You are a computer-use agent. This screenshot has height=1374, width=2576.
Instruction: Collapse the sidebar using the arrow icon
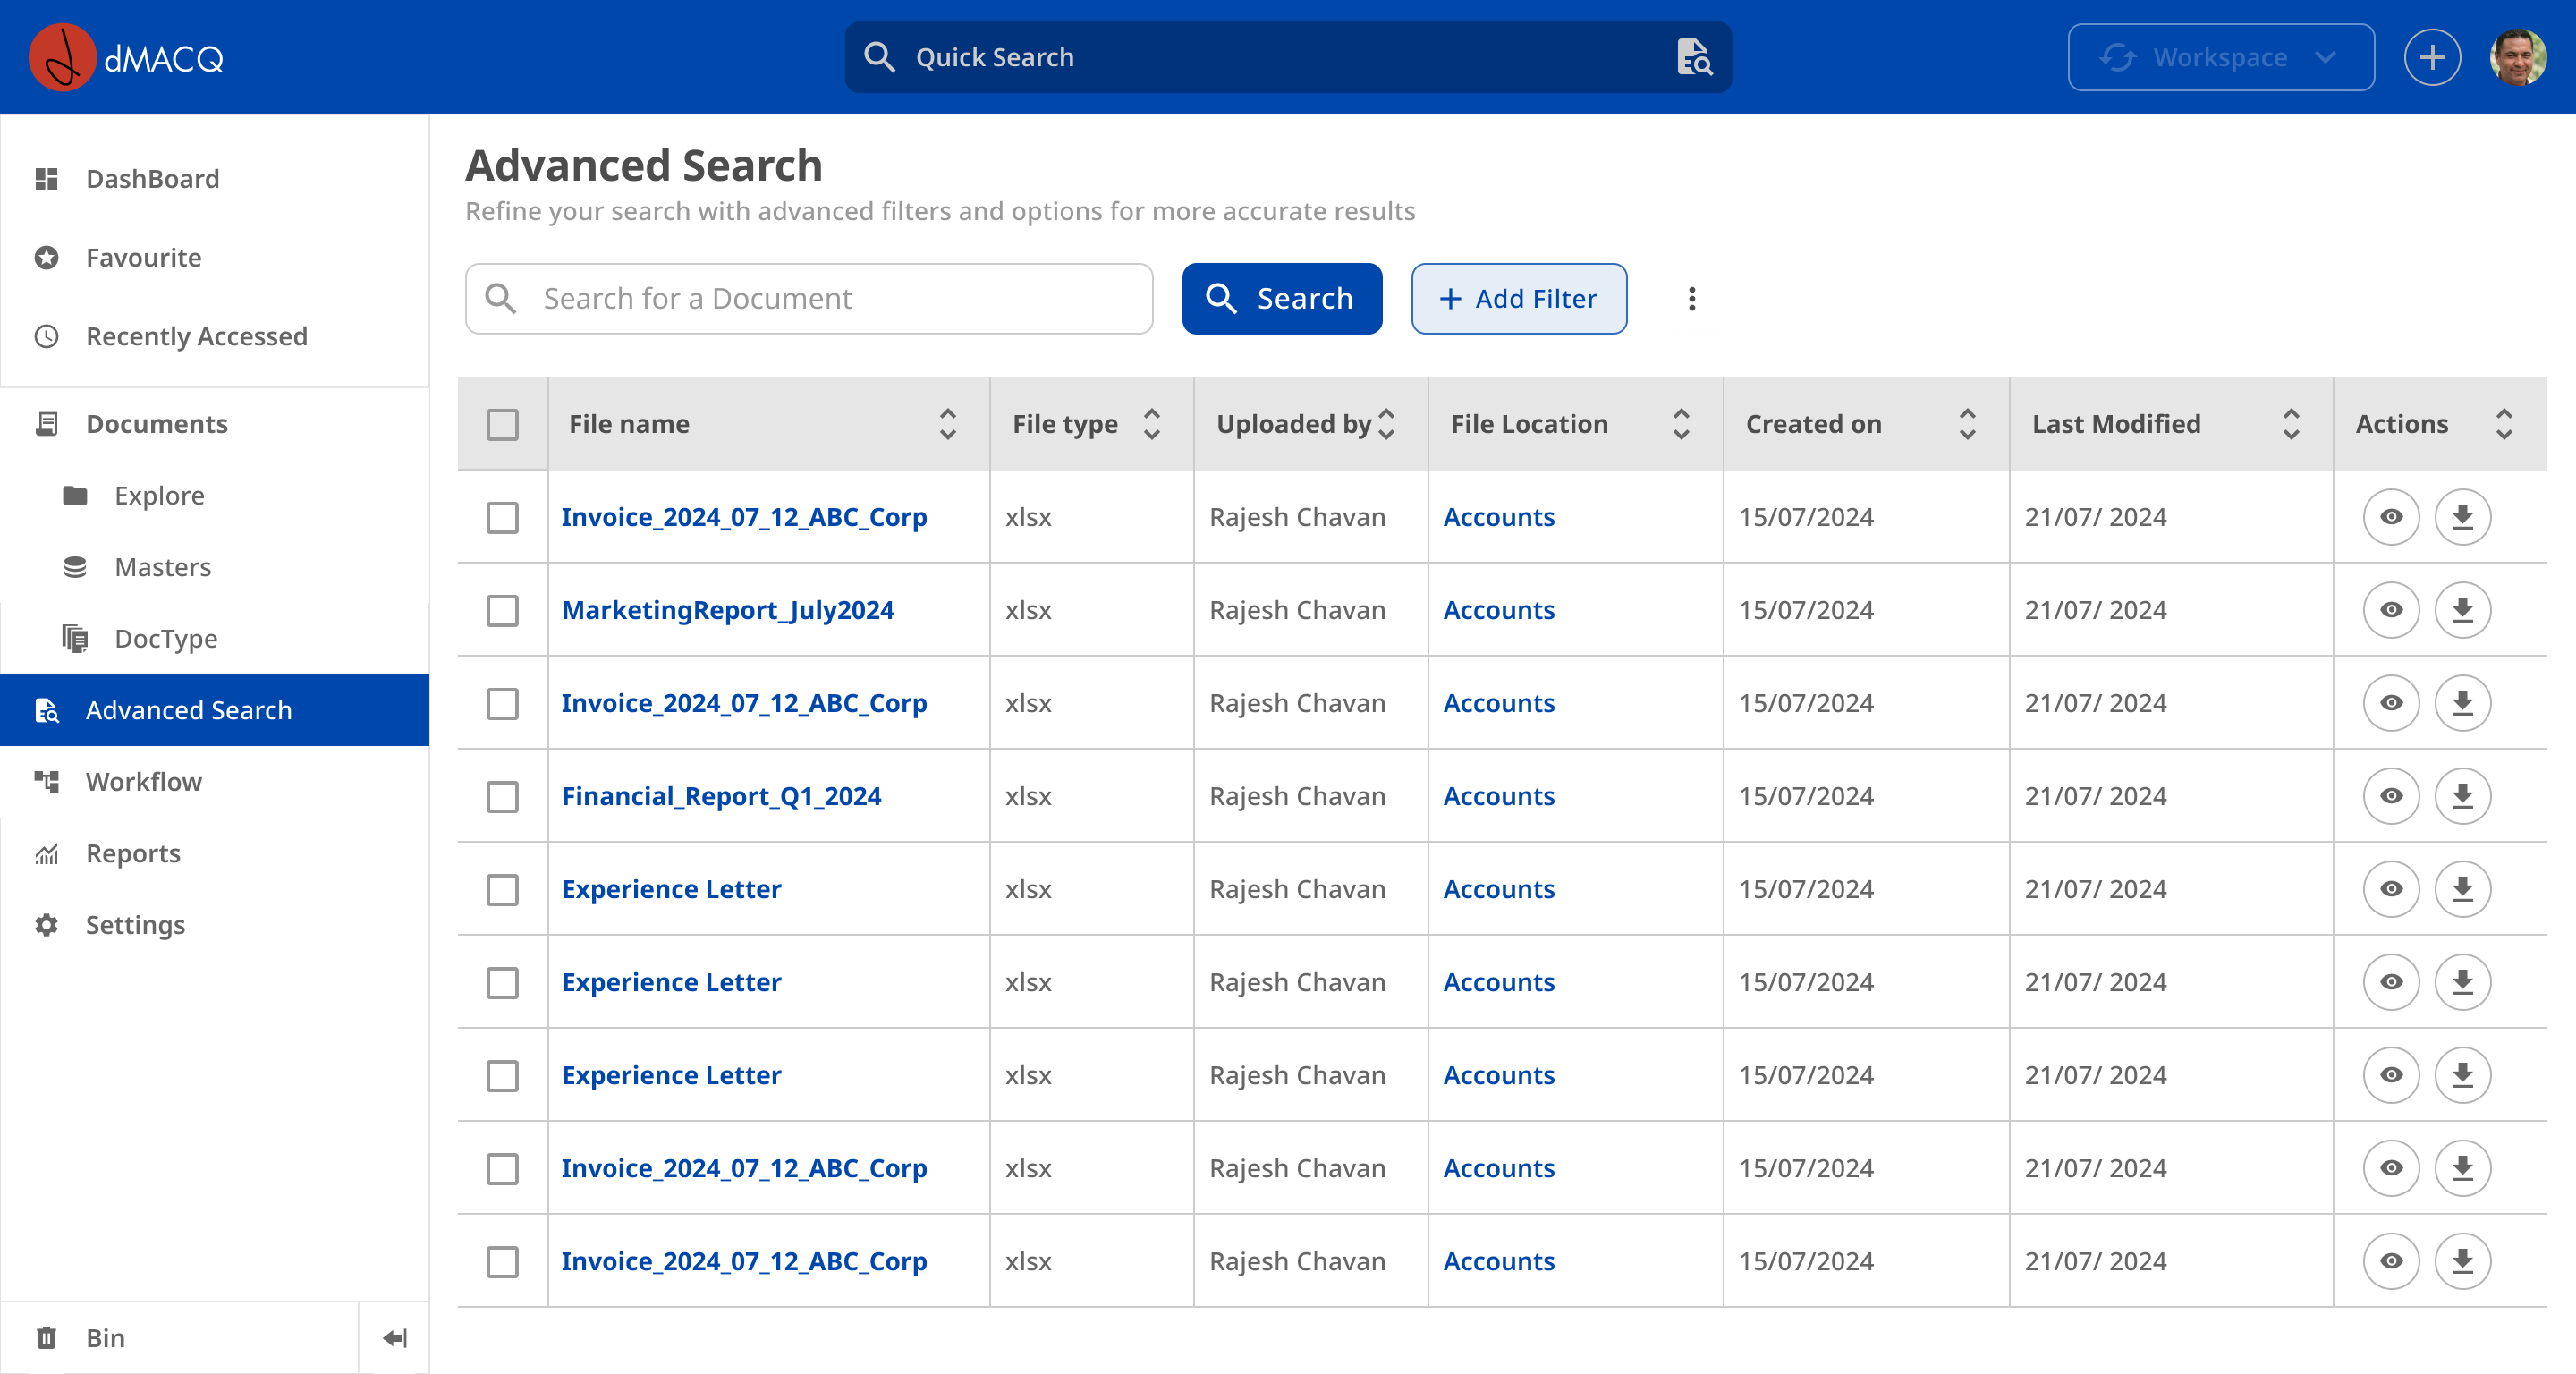395,1338
